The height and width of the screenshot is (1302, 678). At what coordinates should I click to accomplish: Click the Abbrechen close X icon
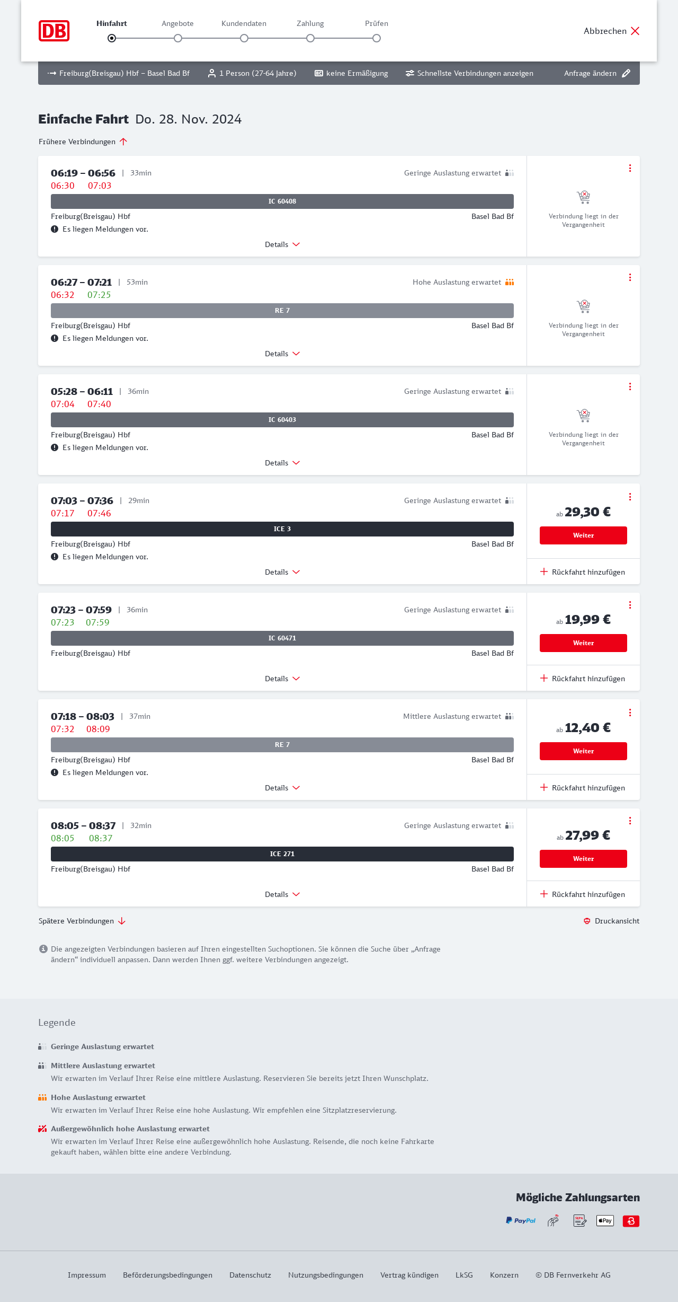tap(635, 31)
